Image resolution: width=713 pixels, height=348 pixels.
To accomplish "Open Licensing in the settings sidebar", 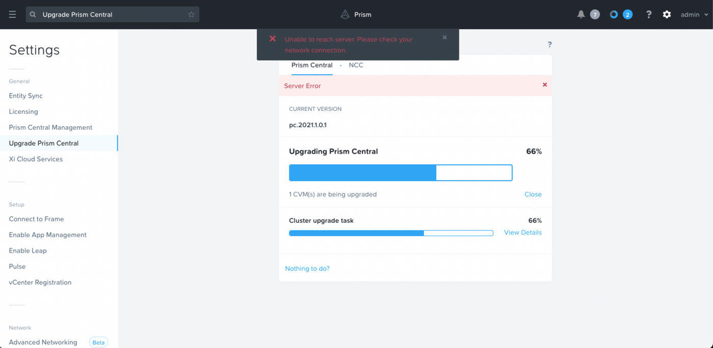I will [x=23, y=111].
